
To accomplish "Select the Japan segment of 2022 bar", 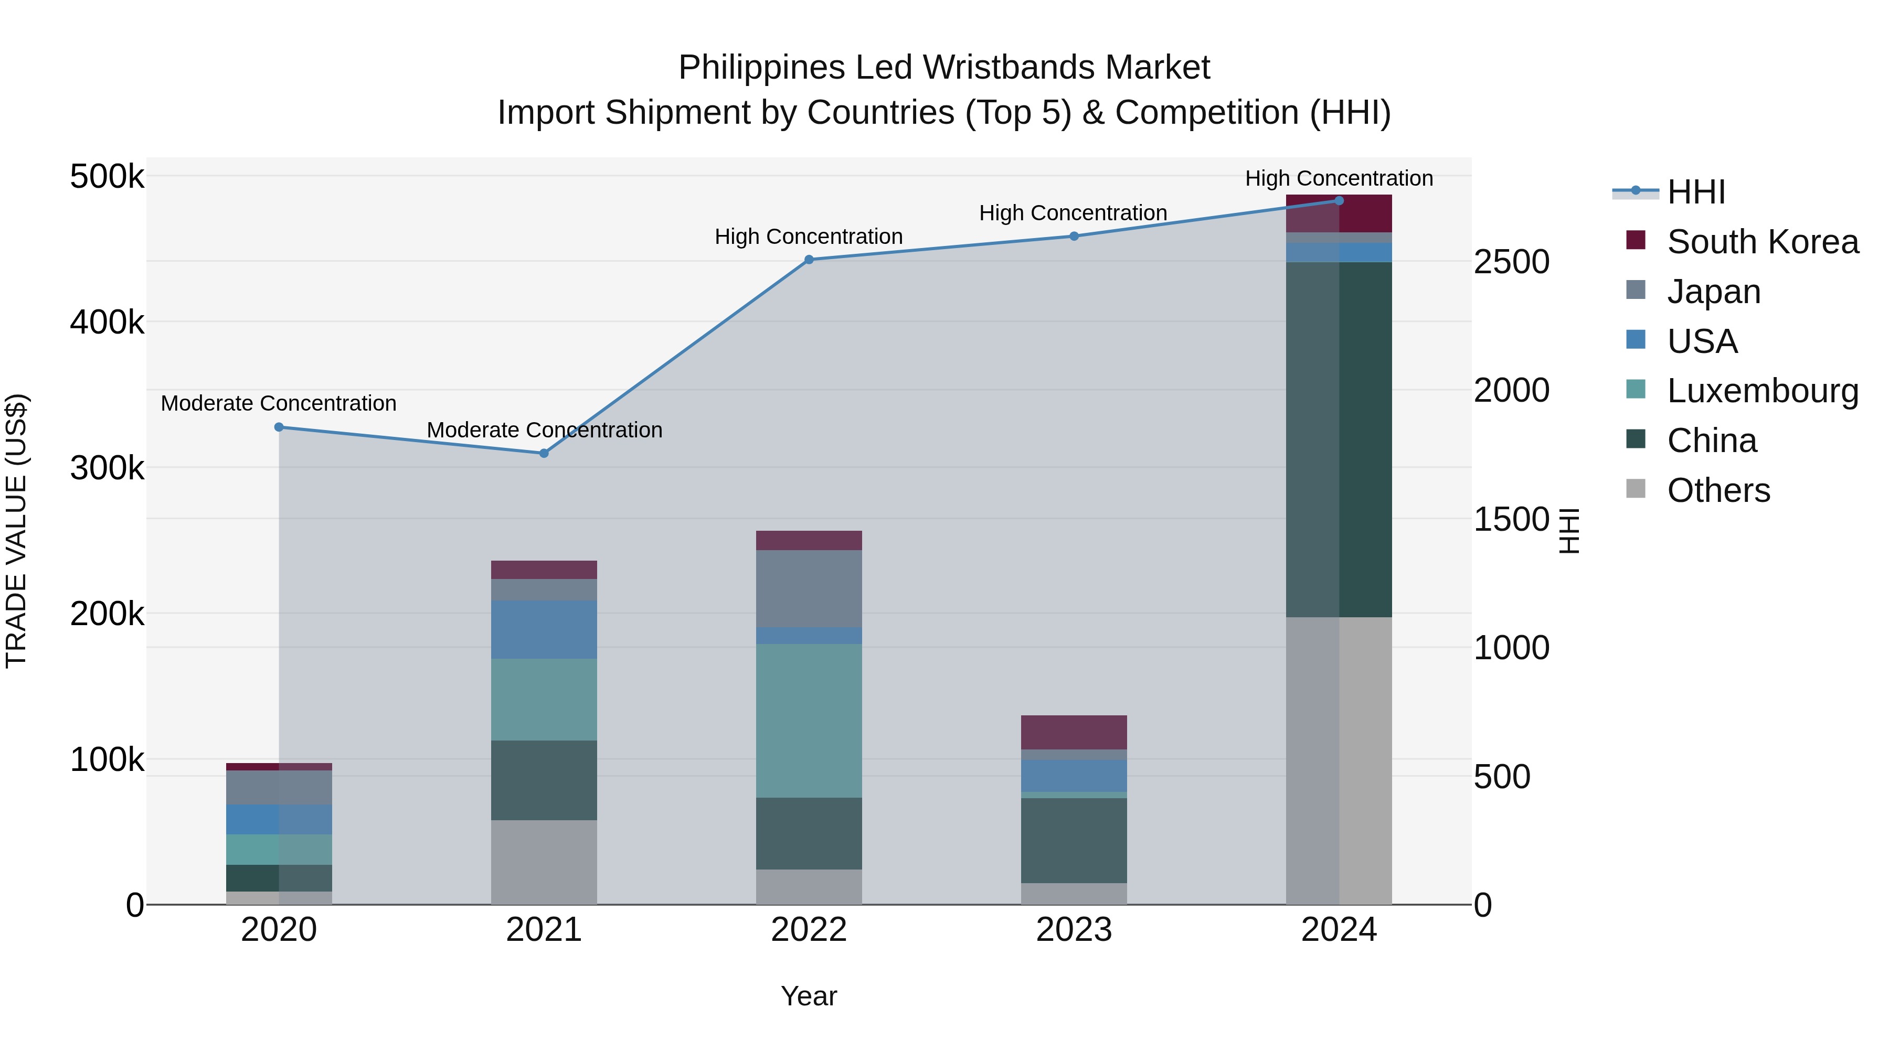I will click(809, 588).
